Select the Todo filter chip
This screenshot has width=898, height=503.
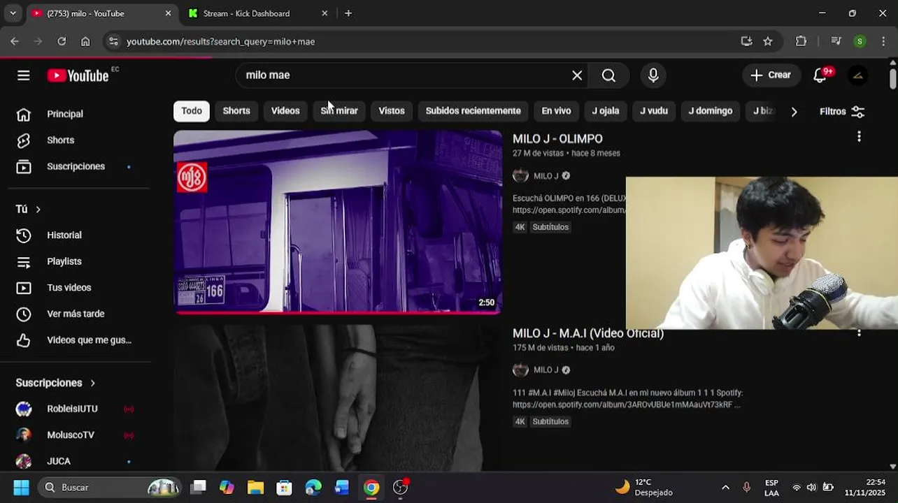[x=192, y=110]
